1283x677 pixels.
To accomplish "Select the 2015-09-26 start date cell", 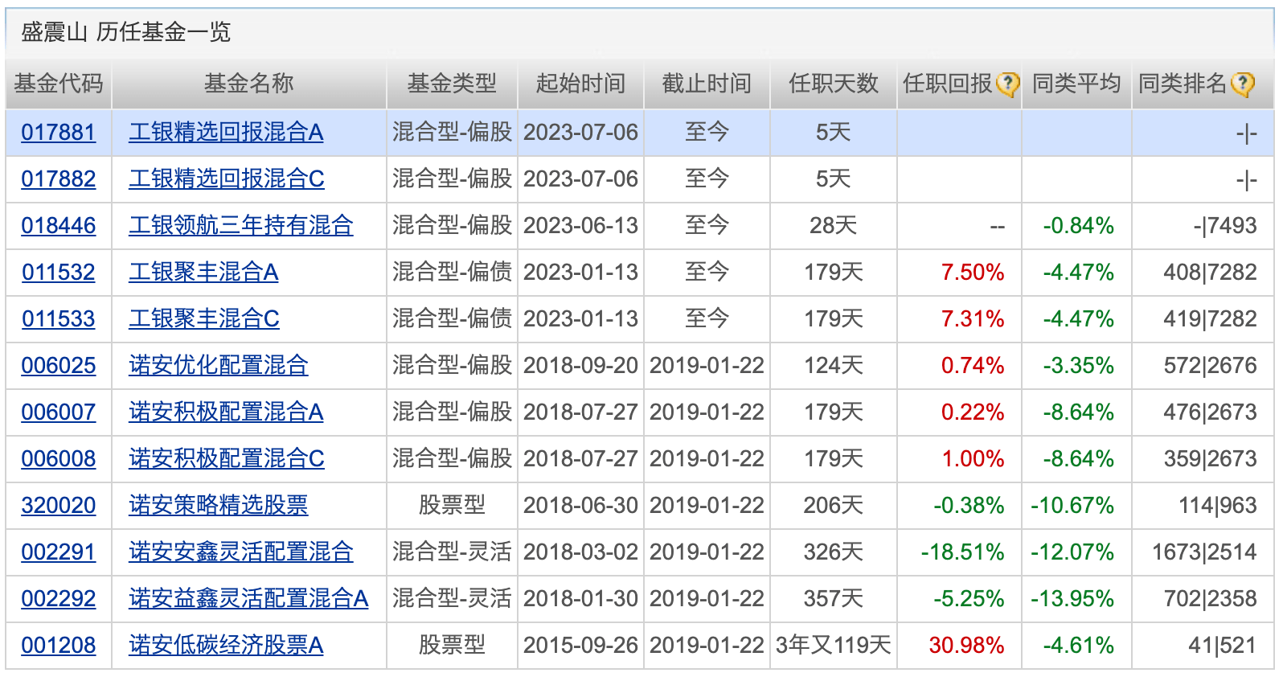I will [x=580, y=646].
